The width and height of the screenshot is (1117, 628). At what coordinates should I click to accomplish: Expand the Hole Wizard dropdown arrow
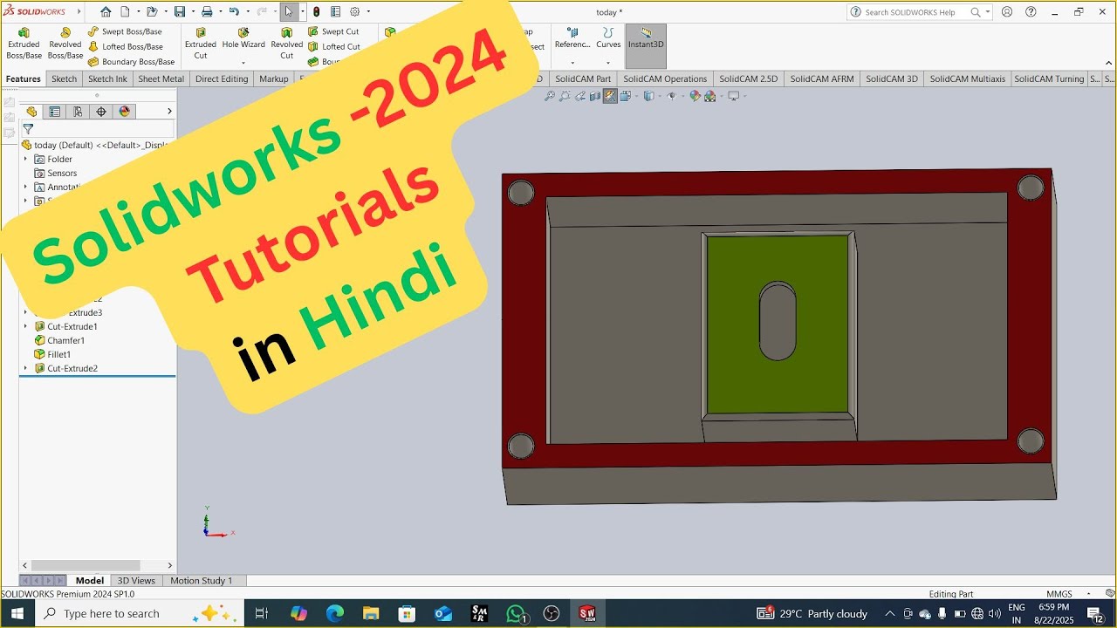coord(243,63)
